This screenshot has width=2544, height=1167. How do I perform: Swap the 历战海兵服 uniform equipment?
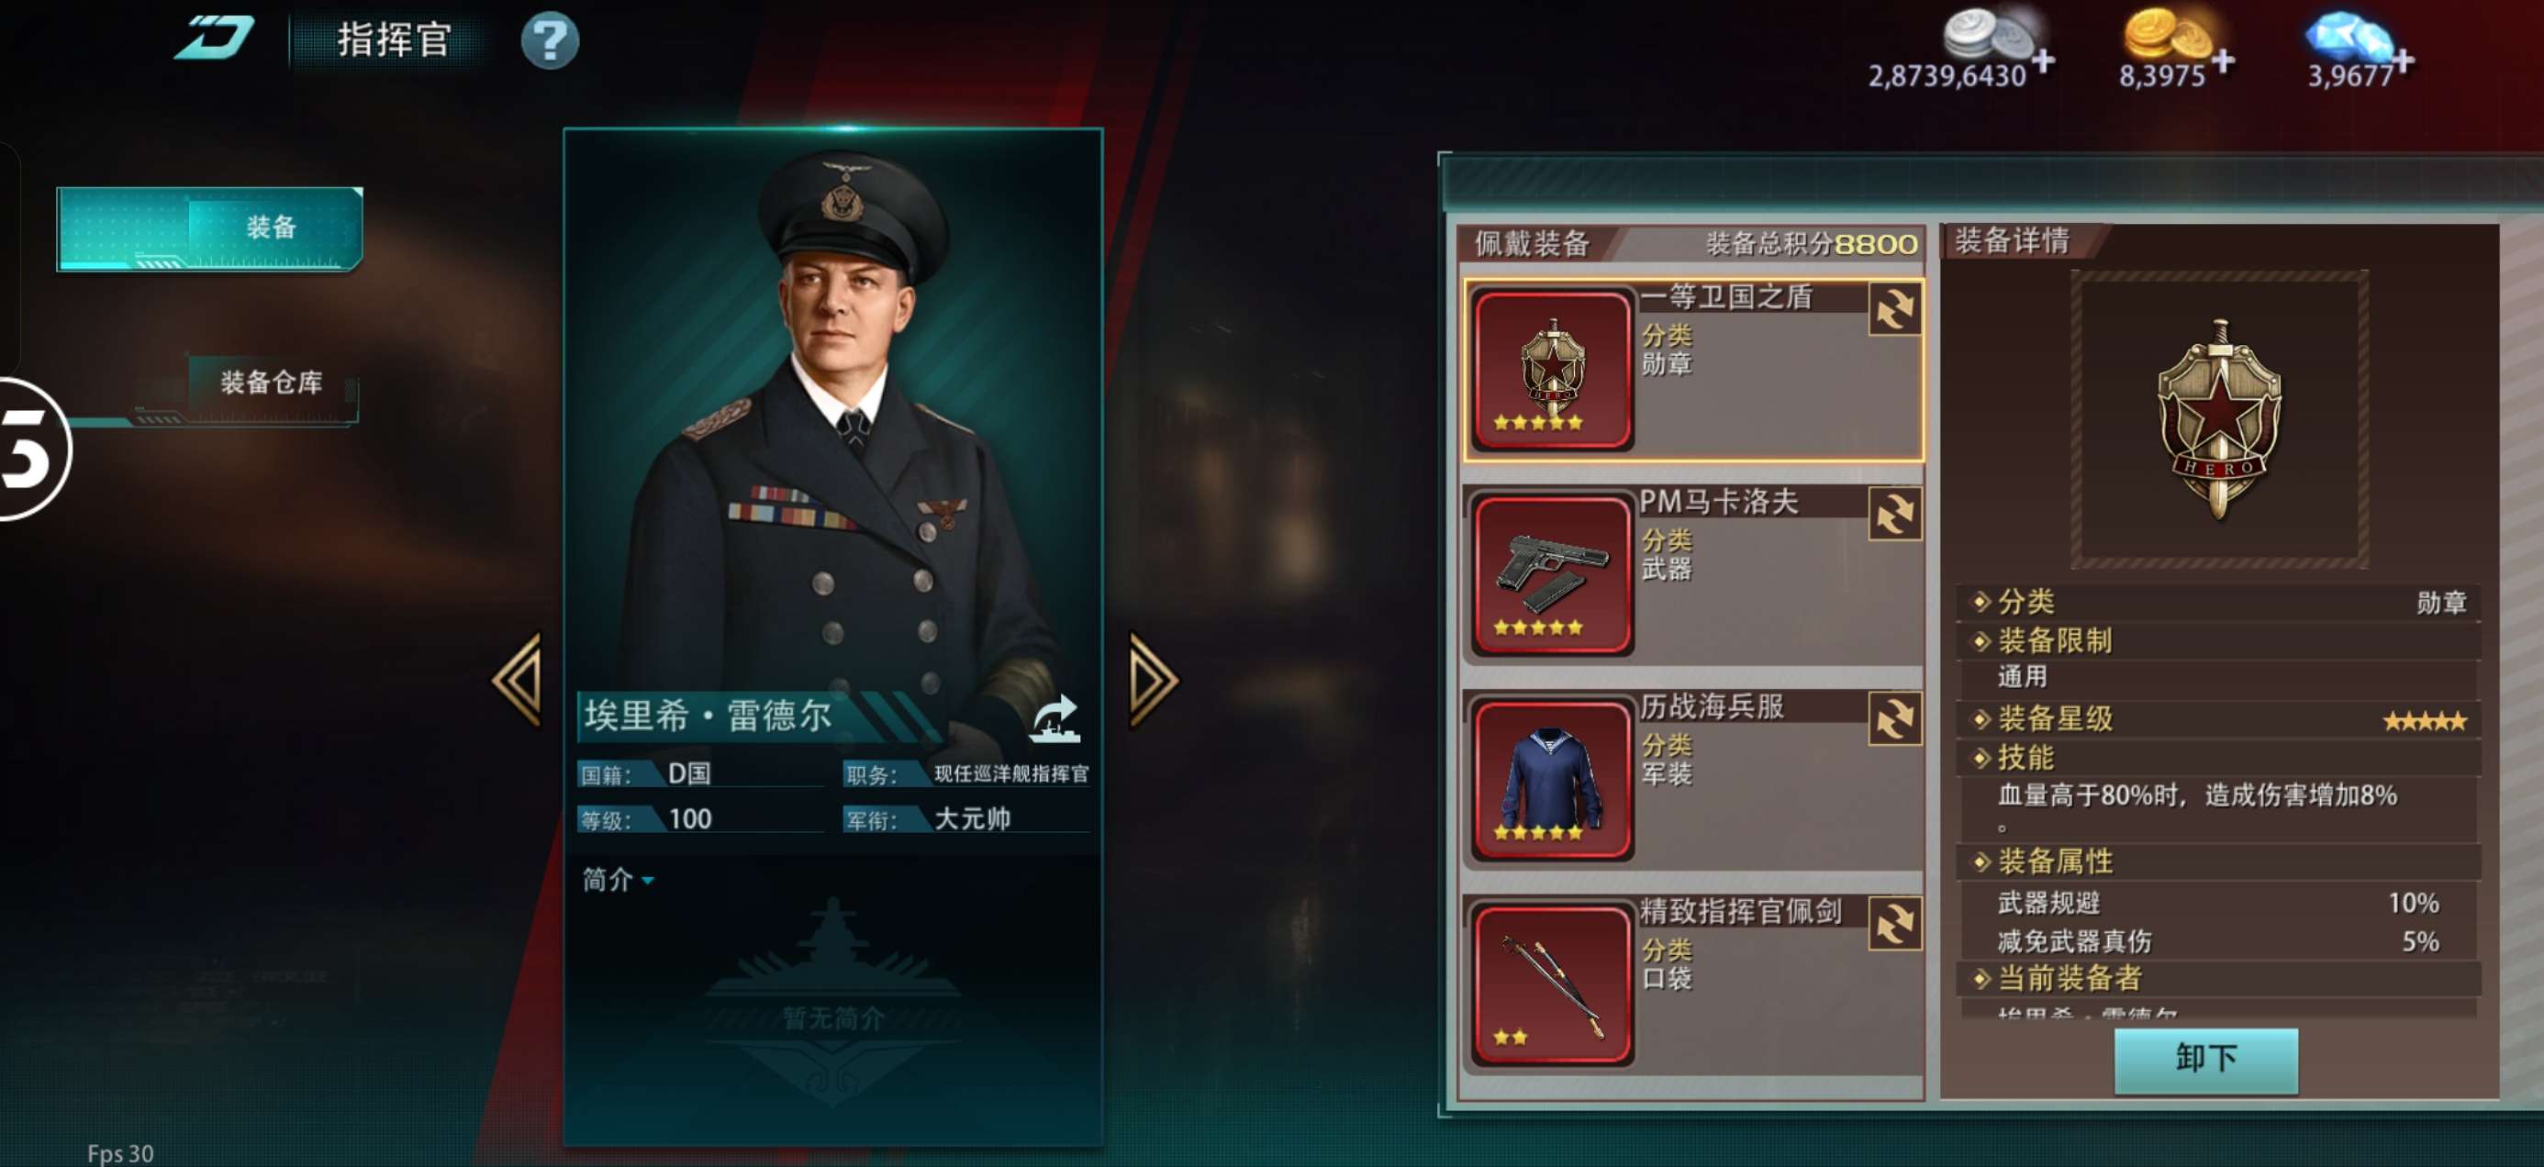1894,717
